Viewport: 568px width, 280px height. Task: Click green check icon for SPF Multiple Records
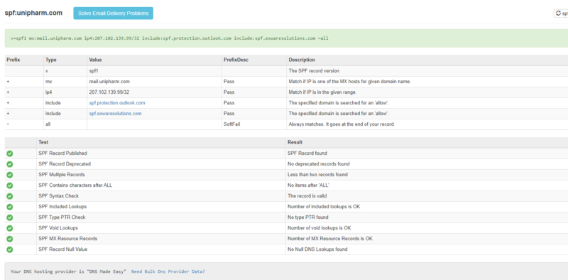pyautogui.click(x=10, y=175)
